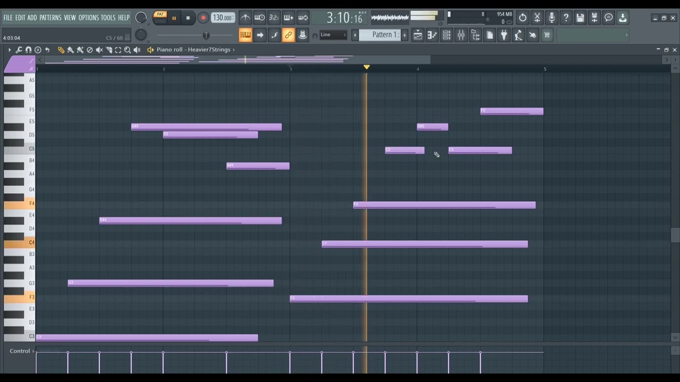Open the ADD menu
Image resolution: width=680 pixels, height=382 pixels.
tap(32, 18)
